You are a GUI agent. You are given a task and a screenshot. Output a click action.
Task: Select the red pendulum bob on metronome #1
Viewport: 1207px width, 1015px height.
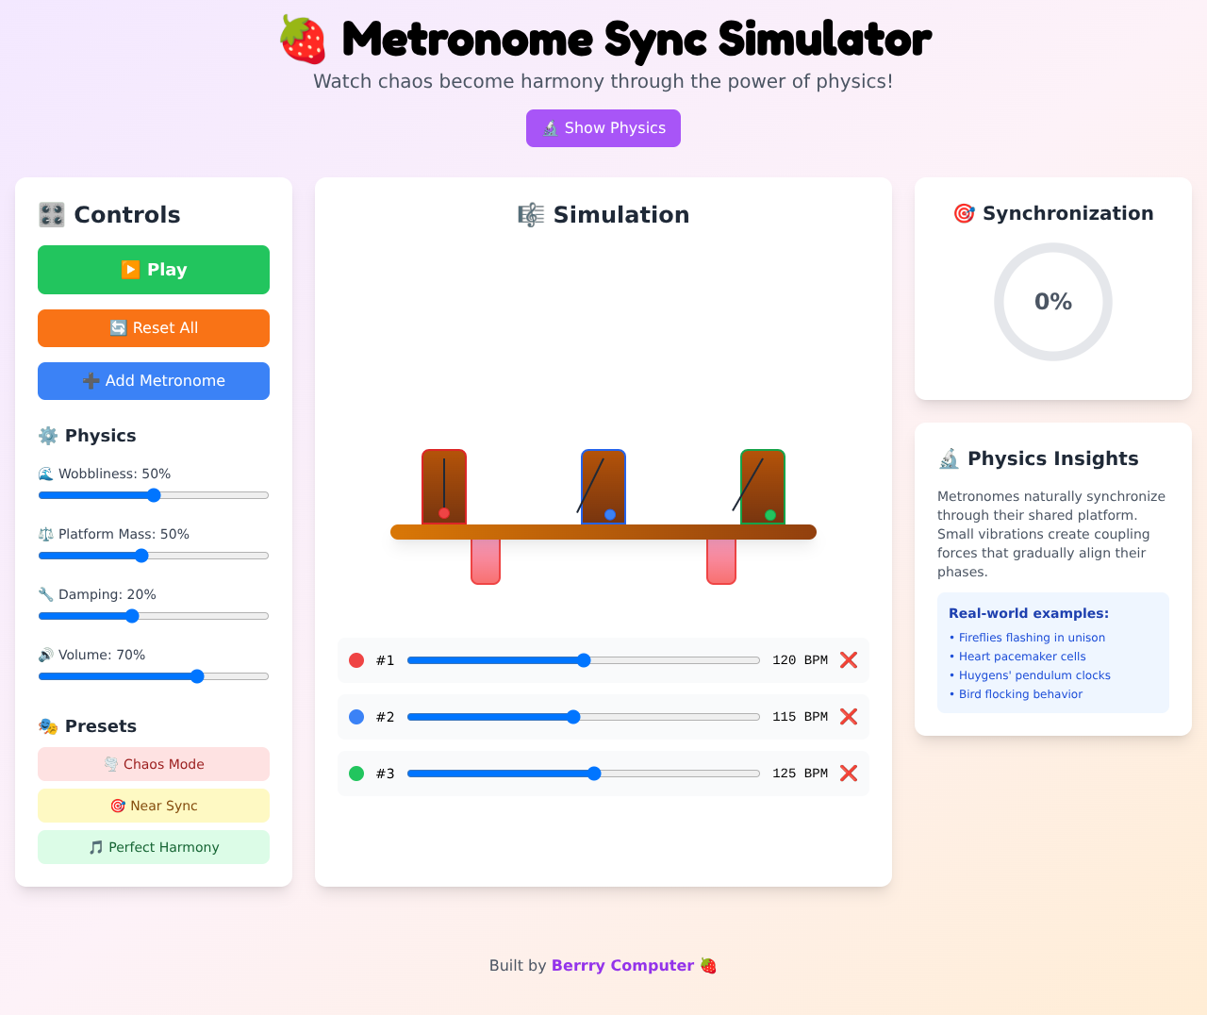click(x=444, y=514)
